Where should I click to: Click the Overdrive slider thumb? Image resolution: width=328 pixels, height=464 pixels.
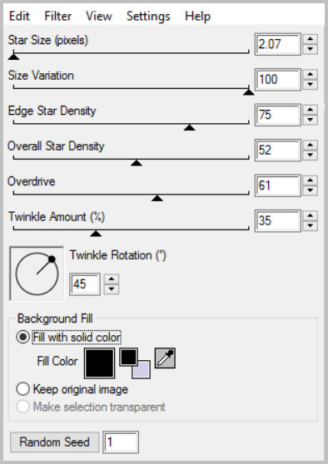[157, 198]
